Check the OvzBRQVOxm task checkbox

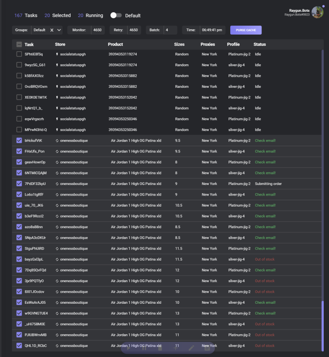(x=19, y=87)
